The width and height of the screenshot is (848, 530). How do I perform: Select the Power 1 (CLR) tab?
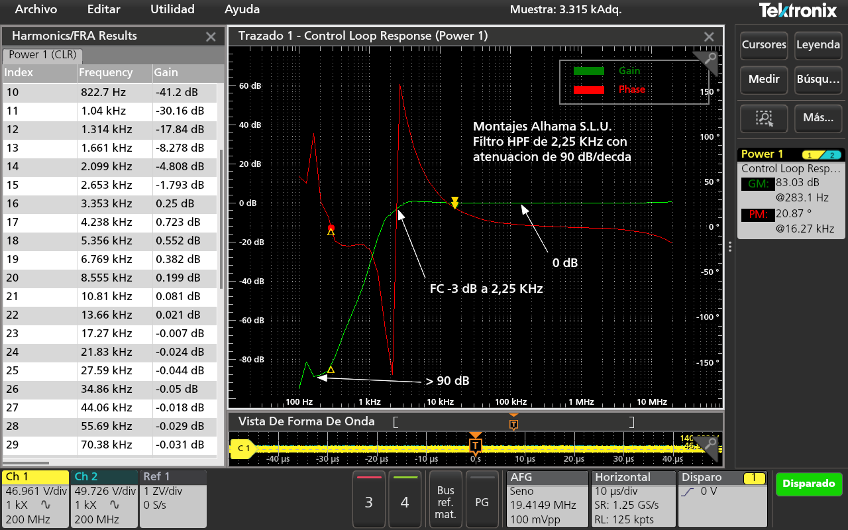tap(42, 54)
